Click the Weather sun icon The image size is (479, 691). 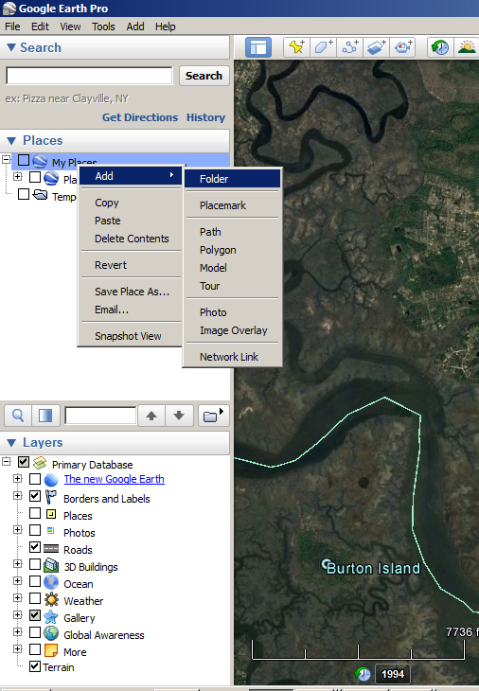(51, 599)
